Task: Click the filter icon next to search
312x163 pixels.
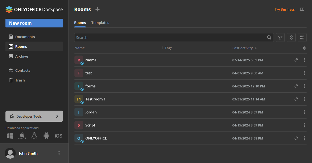Action: (x=280, y=37)
